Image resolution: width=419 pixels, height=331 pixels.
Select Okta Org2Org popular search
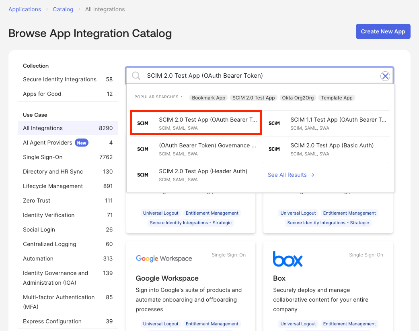298,98
